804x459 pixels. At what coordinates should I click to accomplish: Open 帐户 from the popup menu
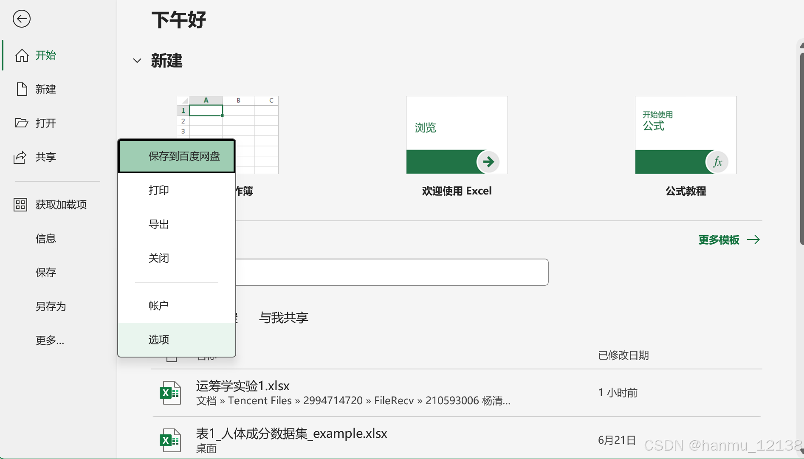[x=177, y=306]
